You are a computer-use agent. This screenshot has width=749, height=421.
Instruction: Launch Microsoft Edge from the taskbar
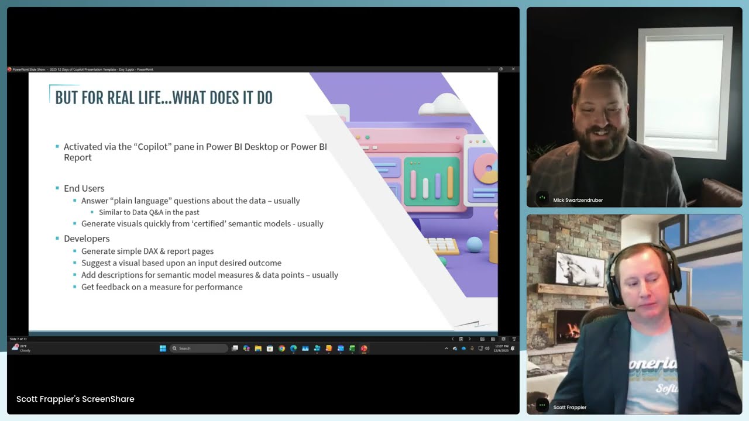293,348
